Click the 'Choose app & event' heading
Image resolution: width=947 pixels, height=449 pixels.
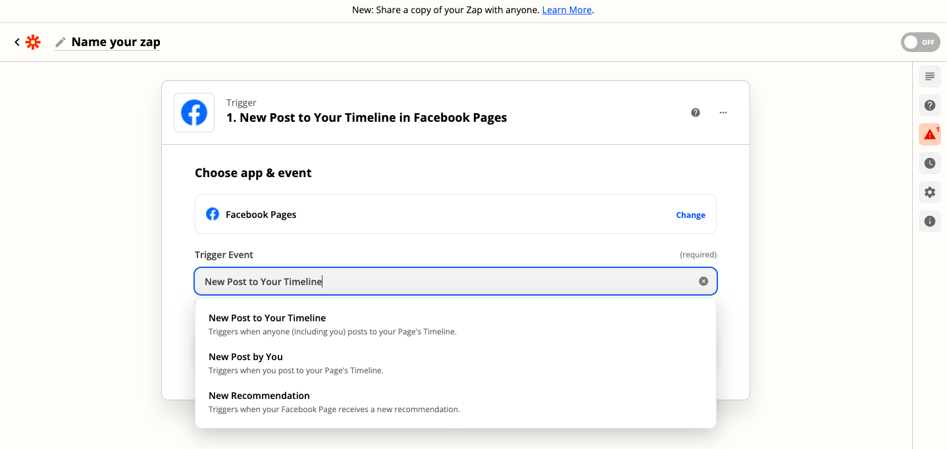point(253,173)
